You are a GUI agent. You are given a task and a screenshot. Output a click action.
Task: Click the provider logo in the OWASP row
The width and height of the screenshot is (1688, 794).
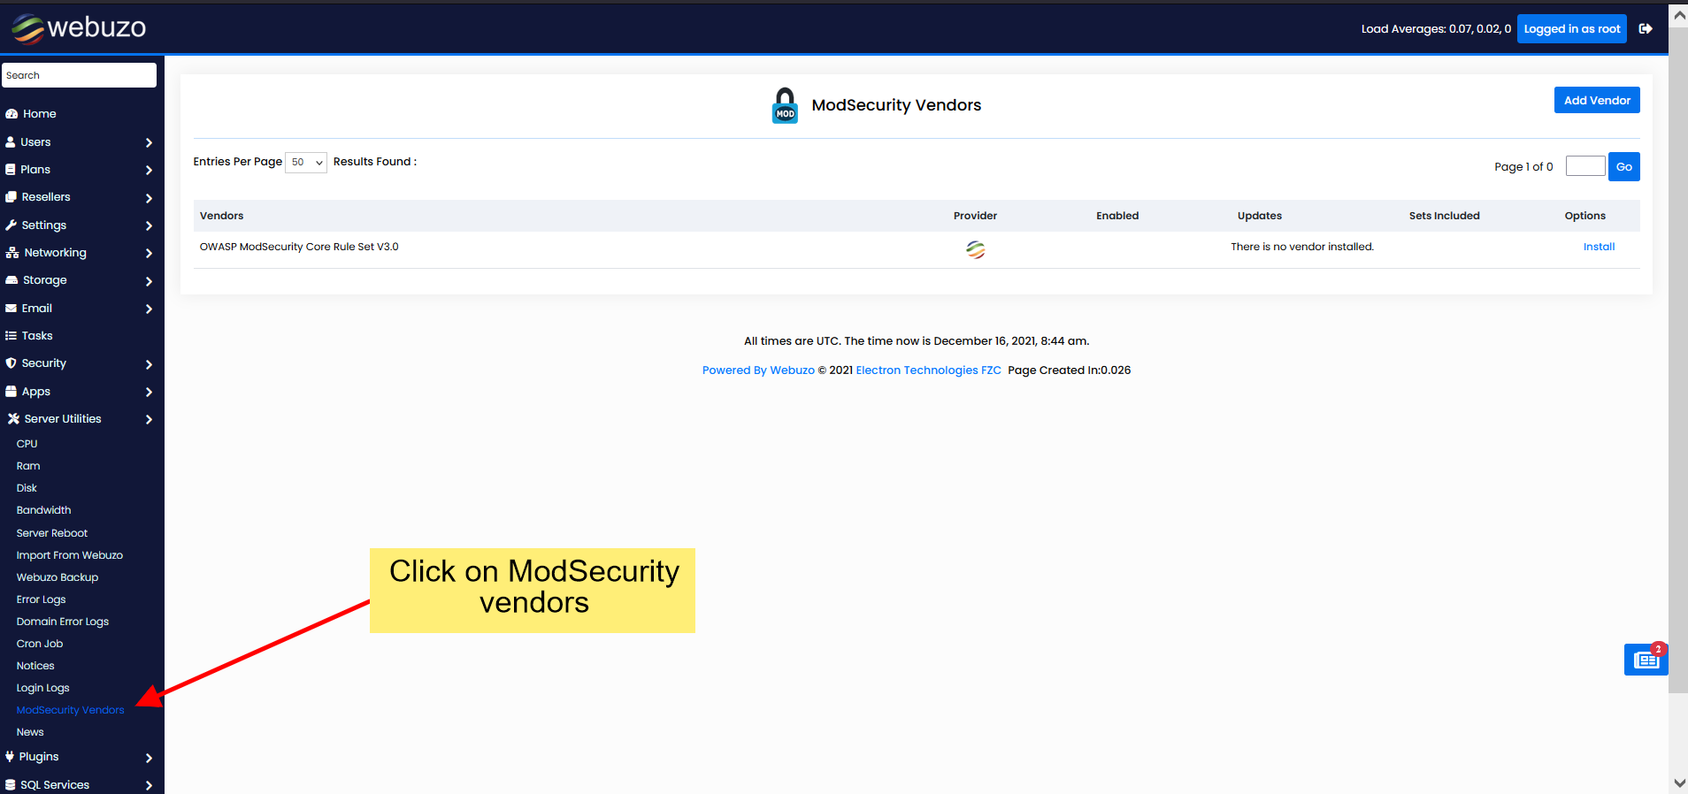click(975, 250)
